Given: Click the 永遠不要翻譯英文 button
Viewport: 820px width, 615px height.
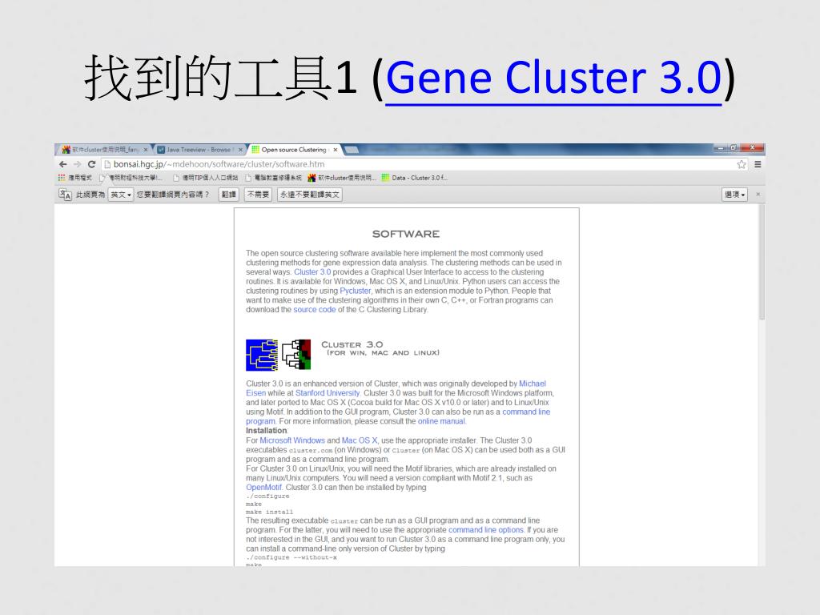Looking at the screenshot, I should pos(310,195).
